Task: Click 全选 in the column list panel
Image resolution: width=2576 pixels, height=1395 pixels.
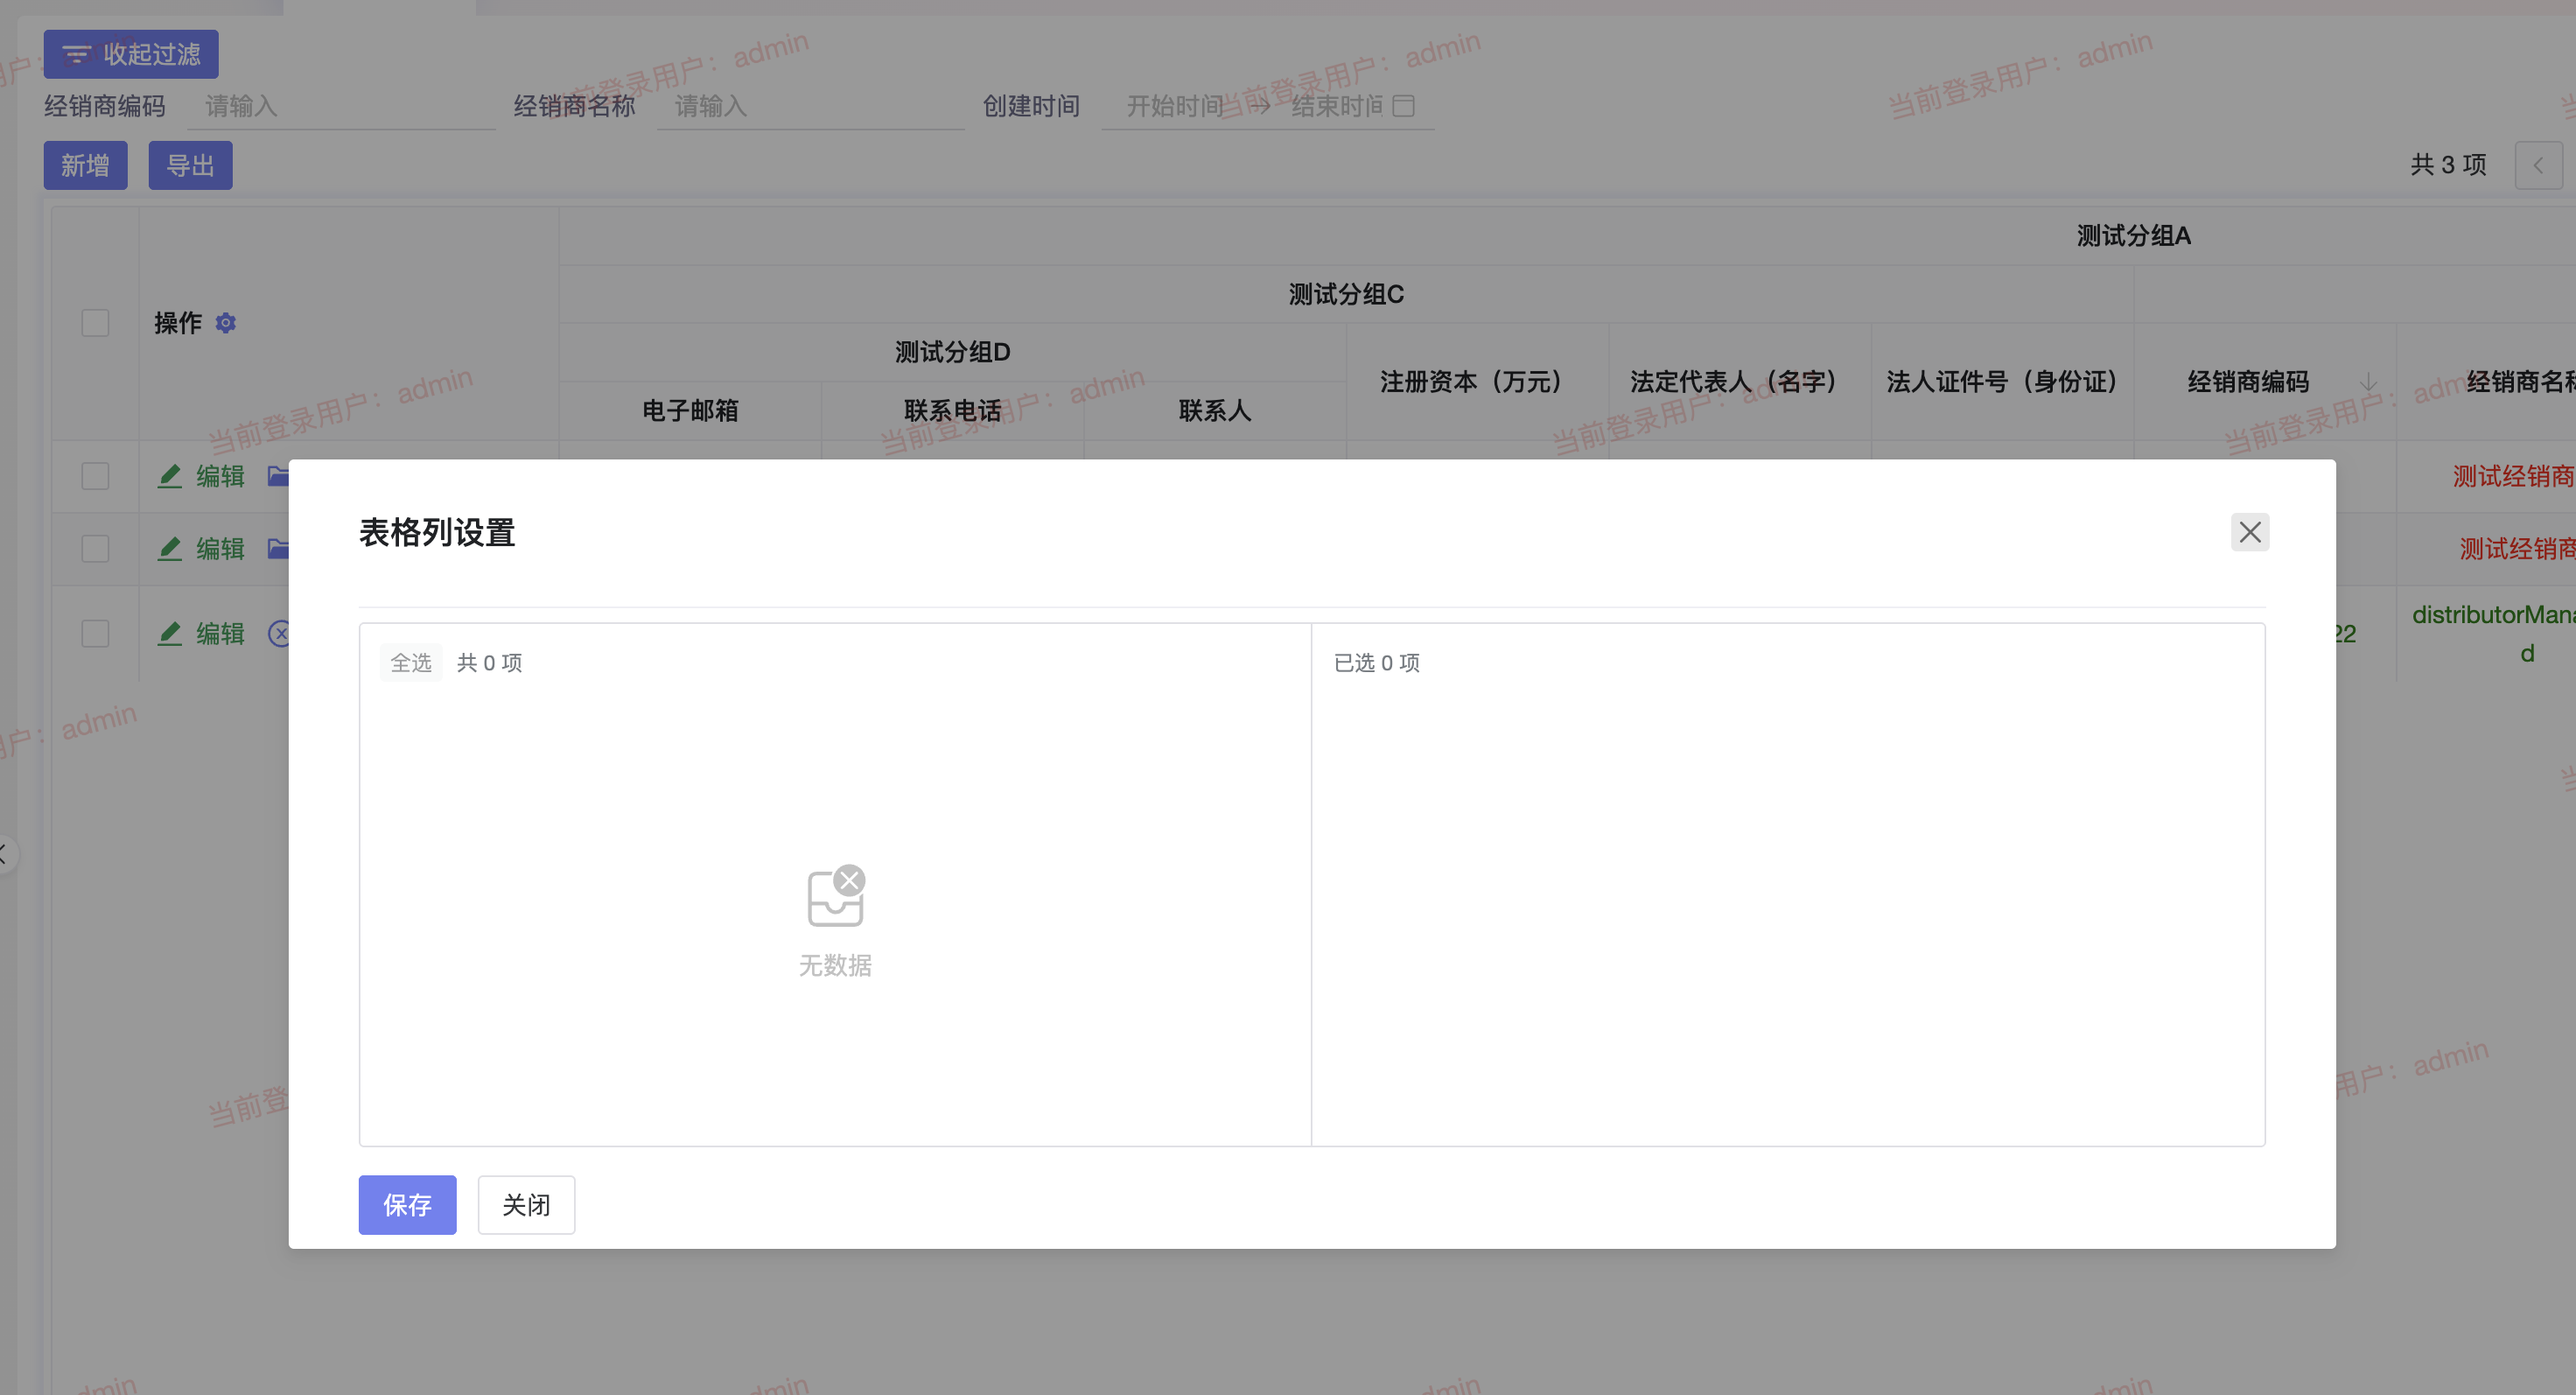Action: (x=410, y=663)
